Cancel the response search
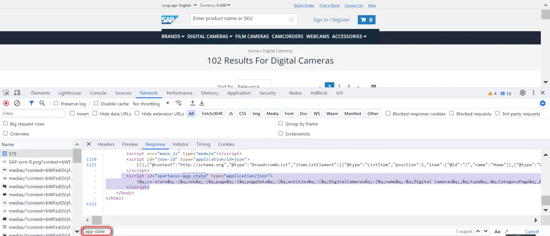The image size is (550, 236). (532, 232)
